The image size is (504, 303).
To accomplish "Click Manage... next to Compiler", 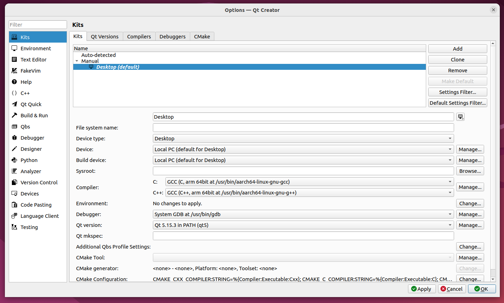I will click(x=470, y=187).
